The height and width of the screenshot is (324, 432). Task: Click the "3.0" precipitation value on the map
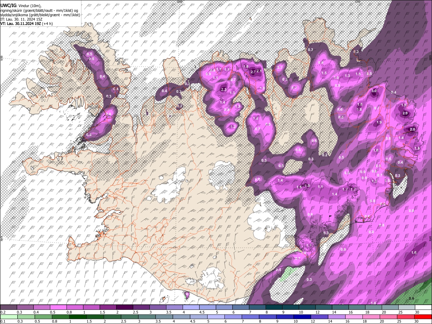[x=374, y=91]
